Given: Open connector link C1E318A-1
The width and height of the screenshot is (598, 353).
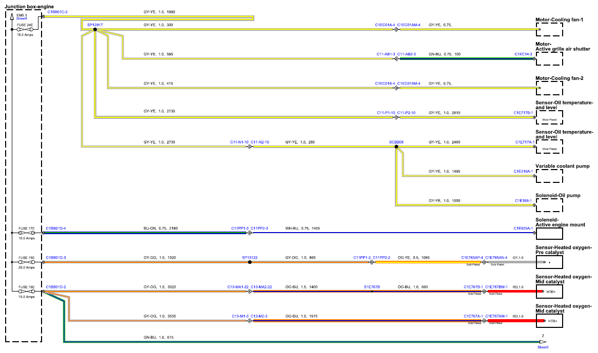Looking at the screenshot, I should 523,171.
